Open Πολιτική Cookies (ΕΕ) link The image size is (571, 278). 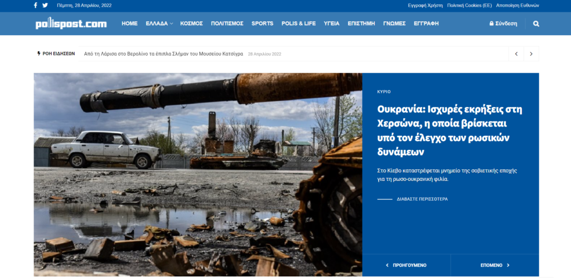470,6
